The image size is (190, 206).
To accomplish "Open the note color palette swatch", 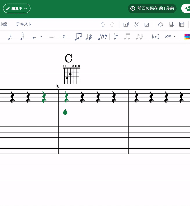I will tap(187, 37).
